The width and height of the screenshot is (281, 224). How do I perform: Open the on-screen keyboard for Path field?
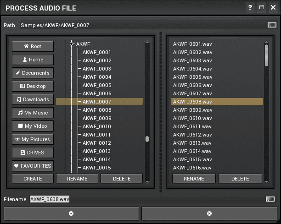272,25
